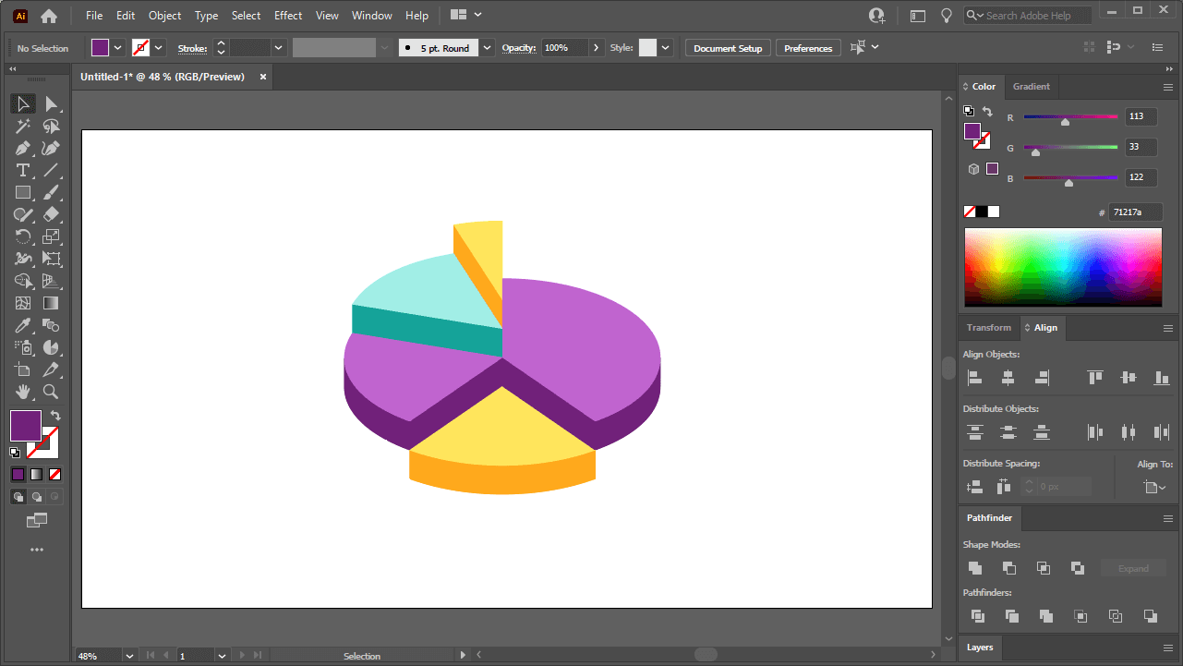1183x666 pixels.
Task: Apply Divide pathfinder
Action: point(977,616)
